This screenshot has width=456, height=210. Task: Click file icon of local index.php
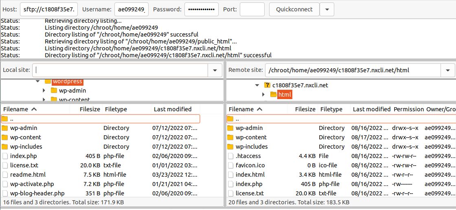pyautogui.click(x=4, y=156)
